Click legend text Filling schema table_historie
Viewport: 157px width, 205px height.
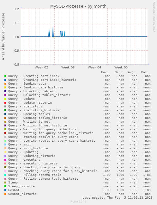[x=51, y=179]
